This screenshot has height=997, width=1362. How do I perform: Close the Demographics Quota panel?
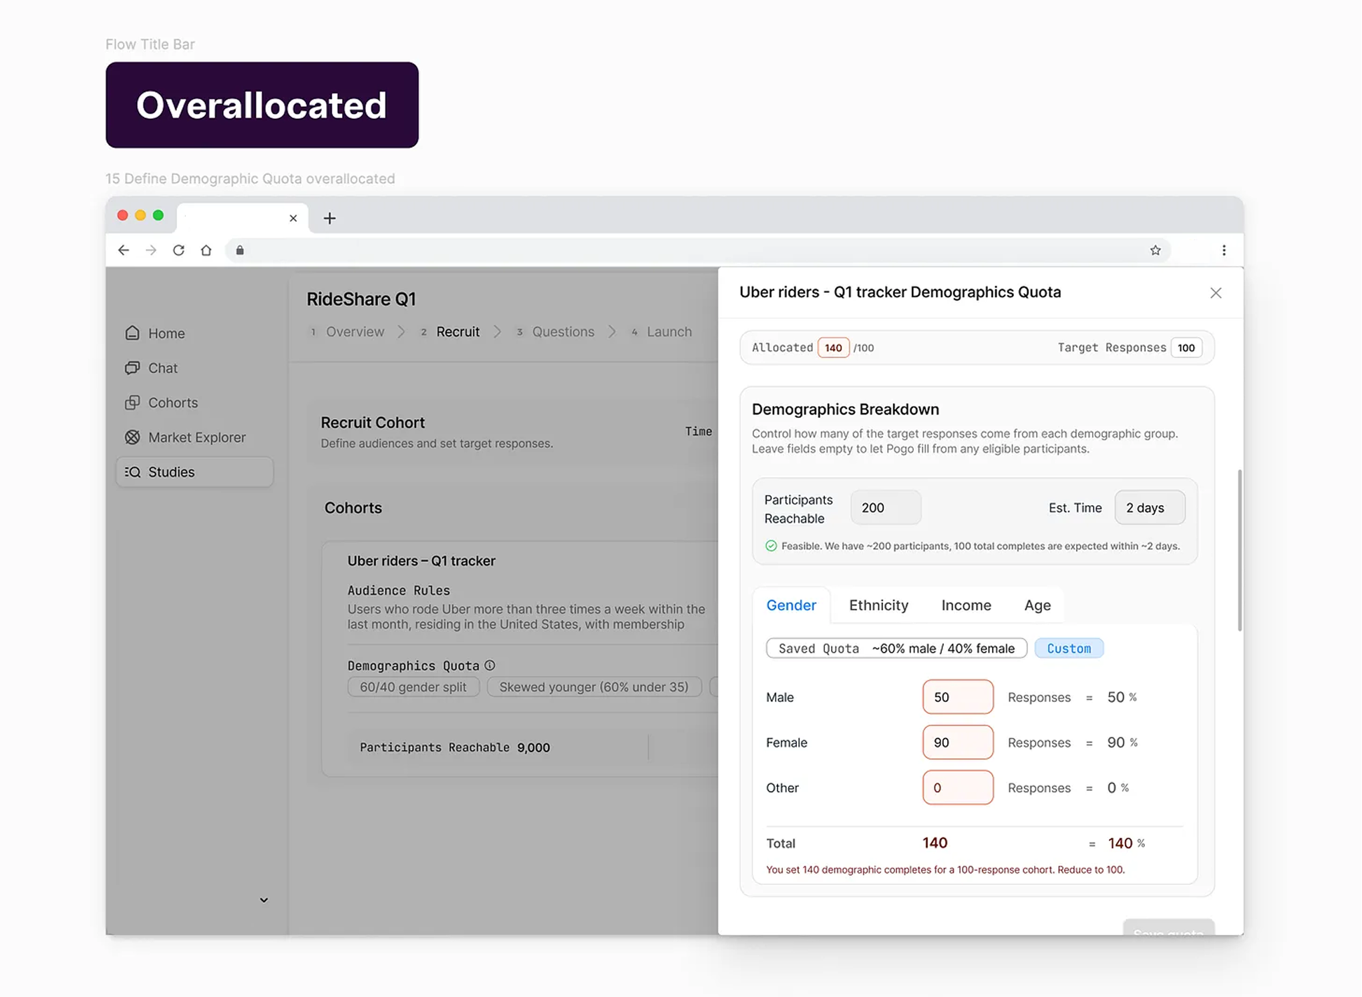click(x=1215, y=293)
